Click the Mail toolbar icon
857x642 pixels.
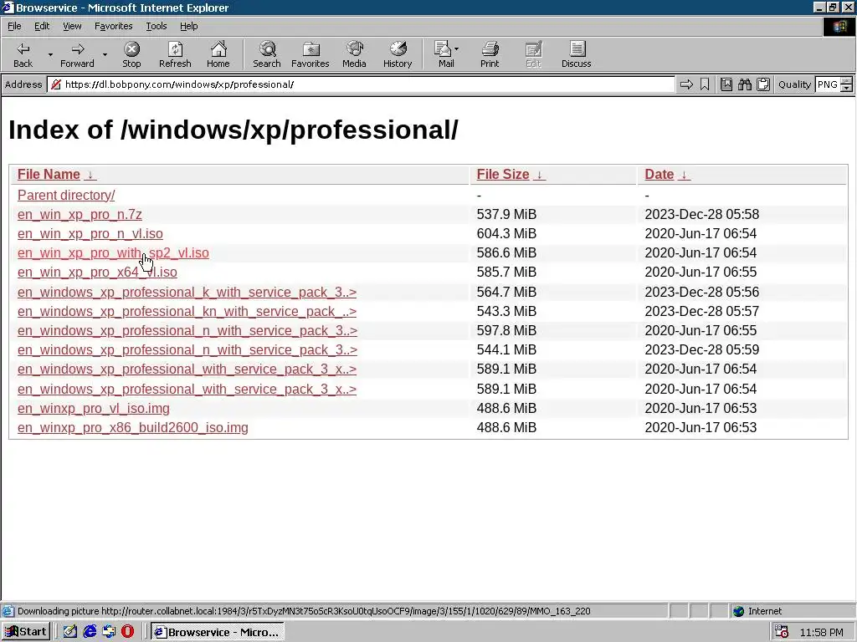tap(444, 54)
